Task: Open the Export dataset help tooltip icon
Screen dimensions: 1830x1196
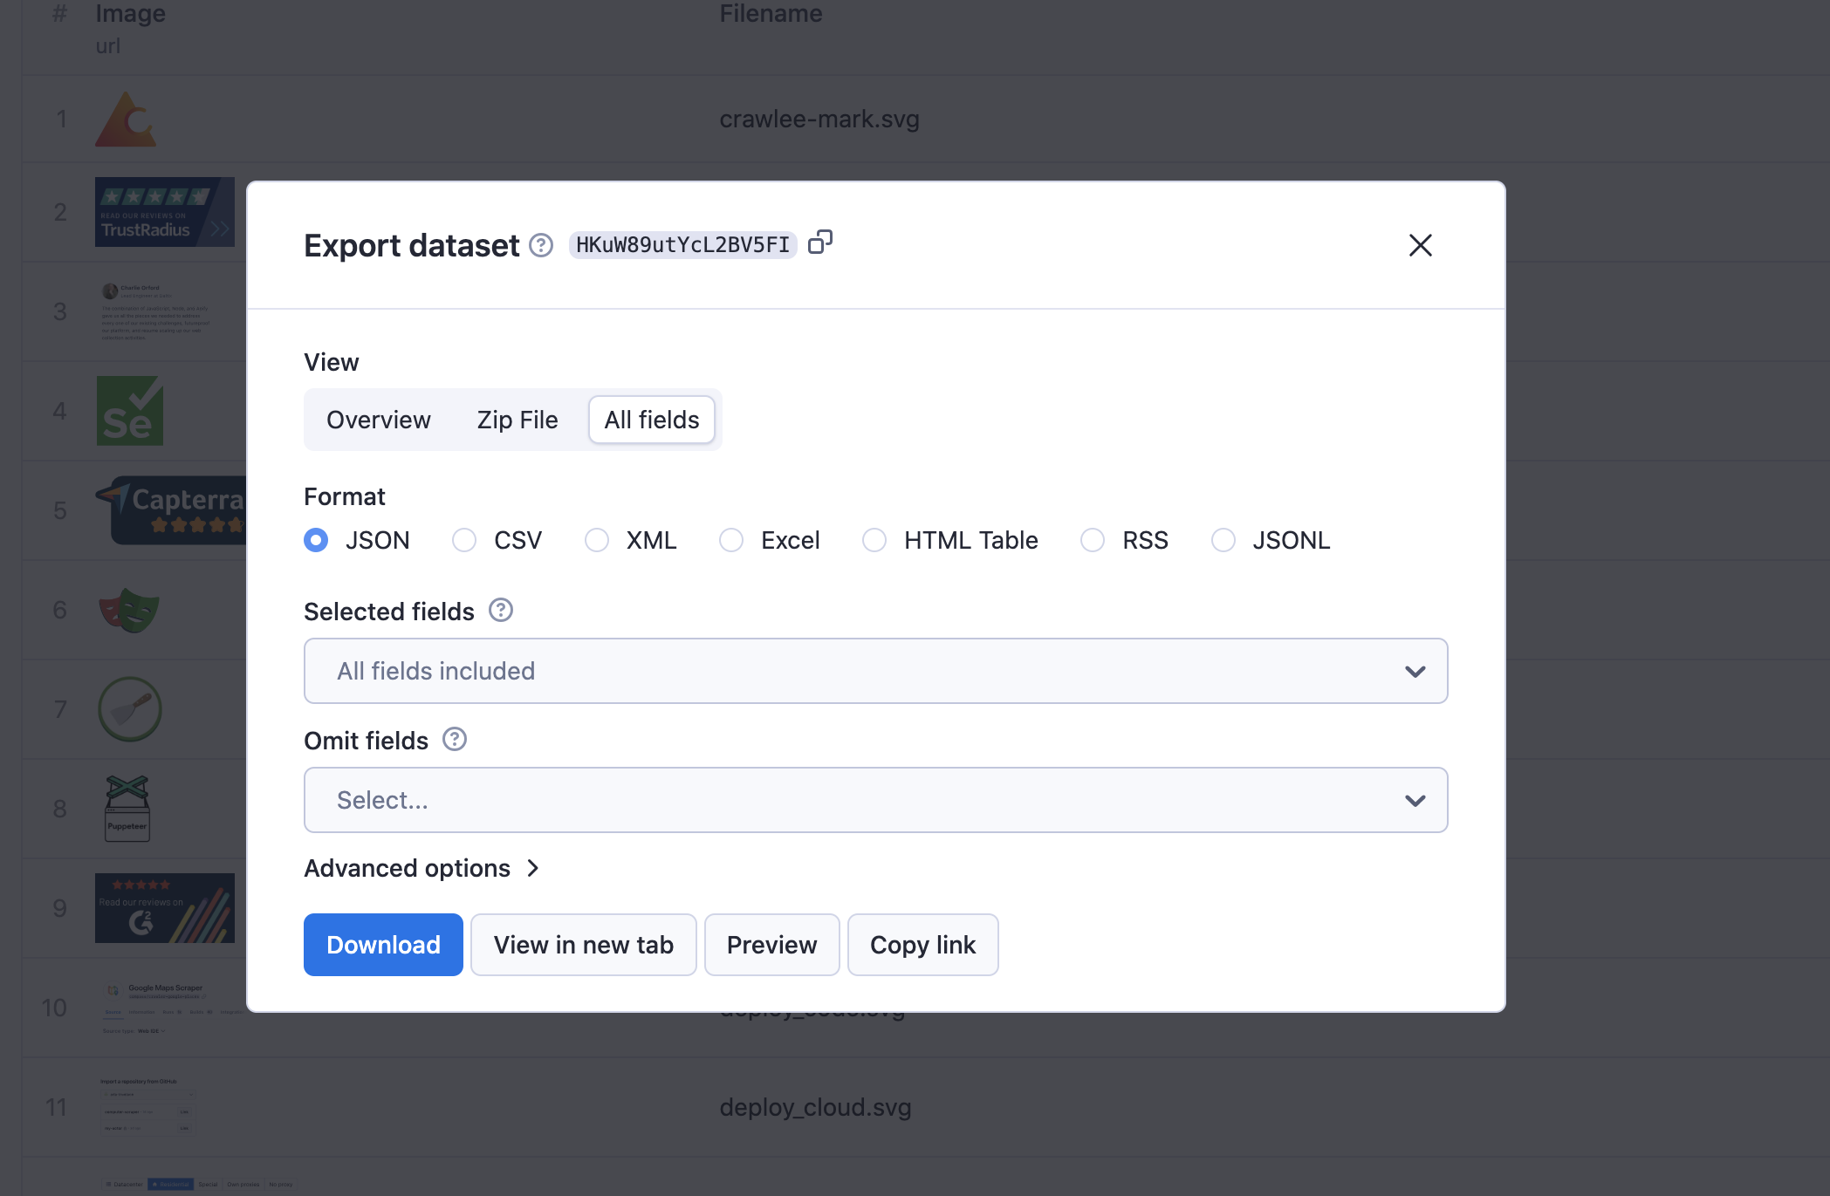Action: click(x=541, y=245)
